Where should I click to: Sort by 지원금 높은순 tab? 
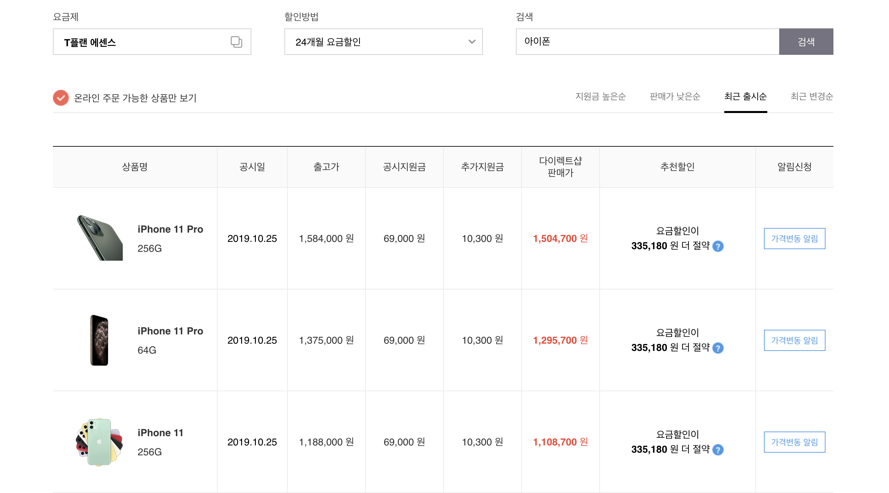pyautogui.click(x=600, y=96)
